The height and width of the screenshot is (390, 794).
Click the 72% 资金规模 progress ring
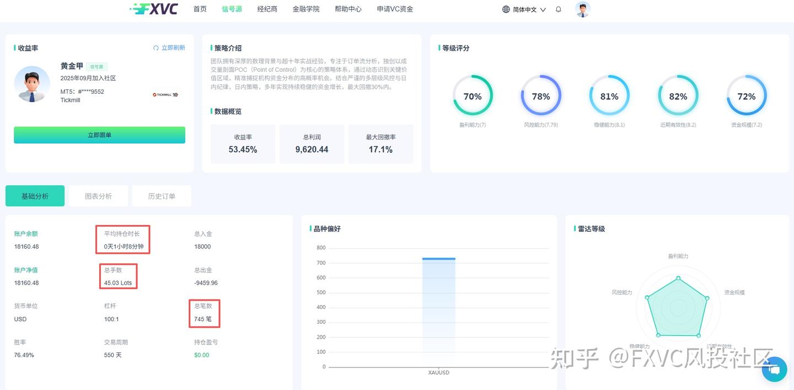coord(746,96)
